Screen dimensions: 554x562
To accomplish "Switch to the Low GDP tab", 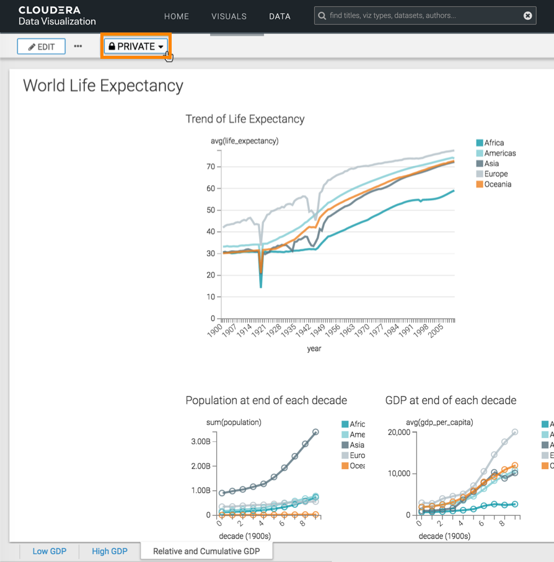I will click(x=50, y=551).
